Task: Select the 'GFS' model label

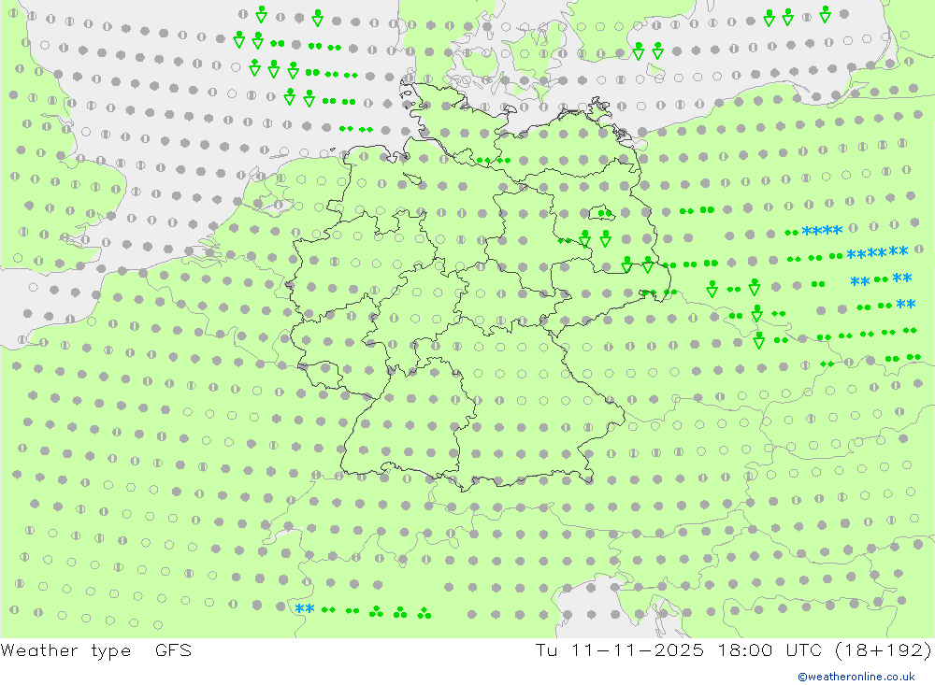Action: (174, 650)
